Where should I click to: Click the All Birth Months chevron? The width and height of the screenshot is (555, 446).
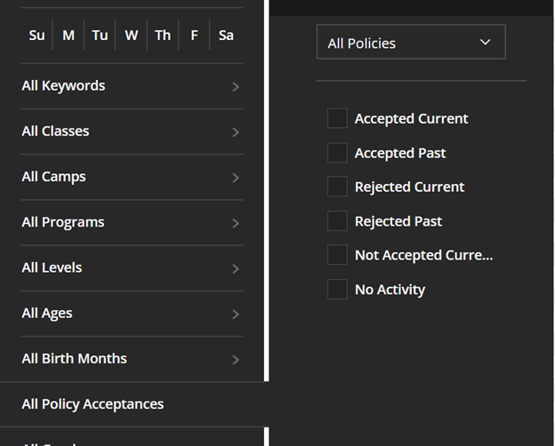pyautogui.click(x=236, y=360)
